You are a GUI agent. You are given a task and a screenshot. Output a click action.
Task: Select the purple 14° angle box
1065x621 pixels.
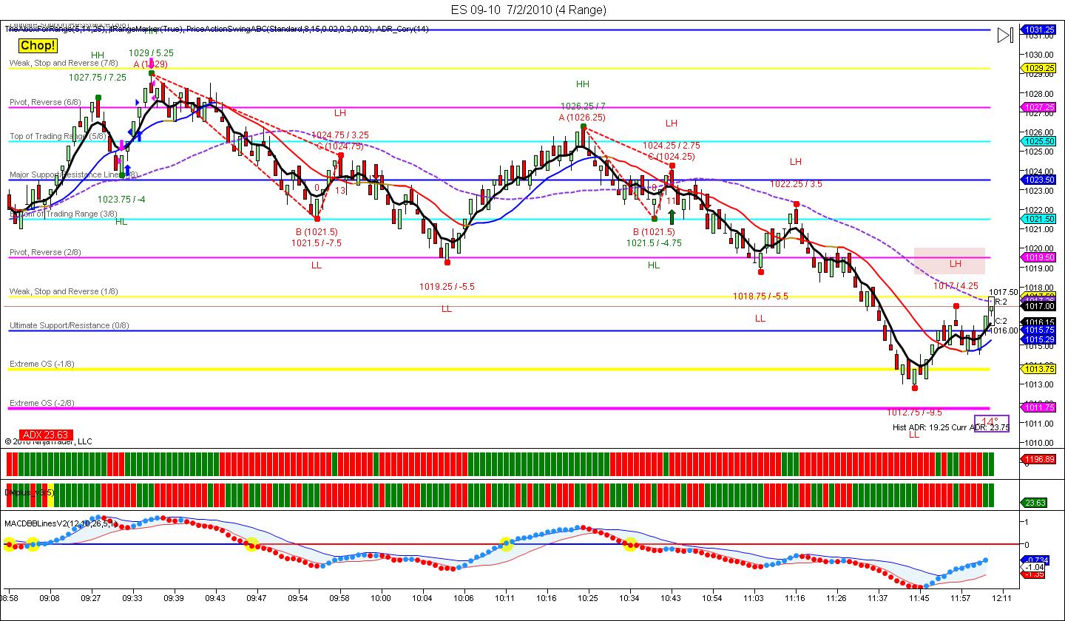coord(991,423)
